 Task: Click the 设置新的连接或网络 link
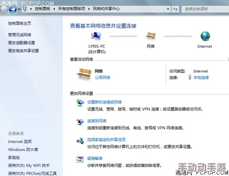104,102
